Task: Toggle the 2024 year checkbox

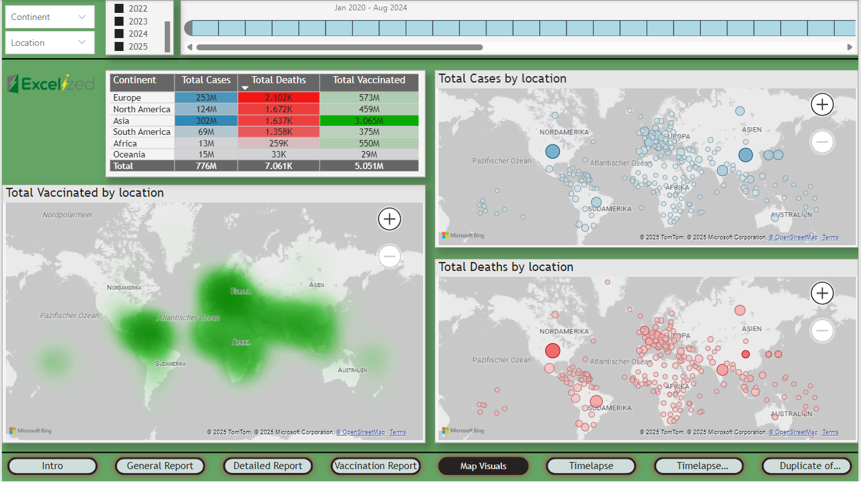Action: [x=119, y=34]
